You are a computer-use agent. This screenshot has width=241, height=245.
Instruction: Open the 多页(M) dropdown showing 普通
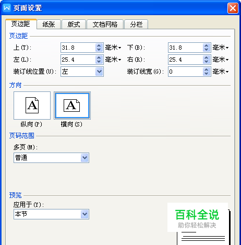click(x=51, y=158)
